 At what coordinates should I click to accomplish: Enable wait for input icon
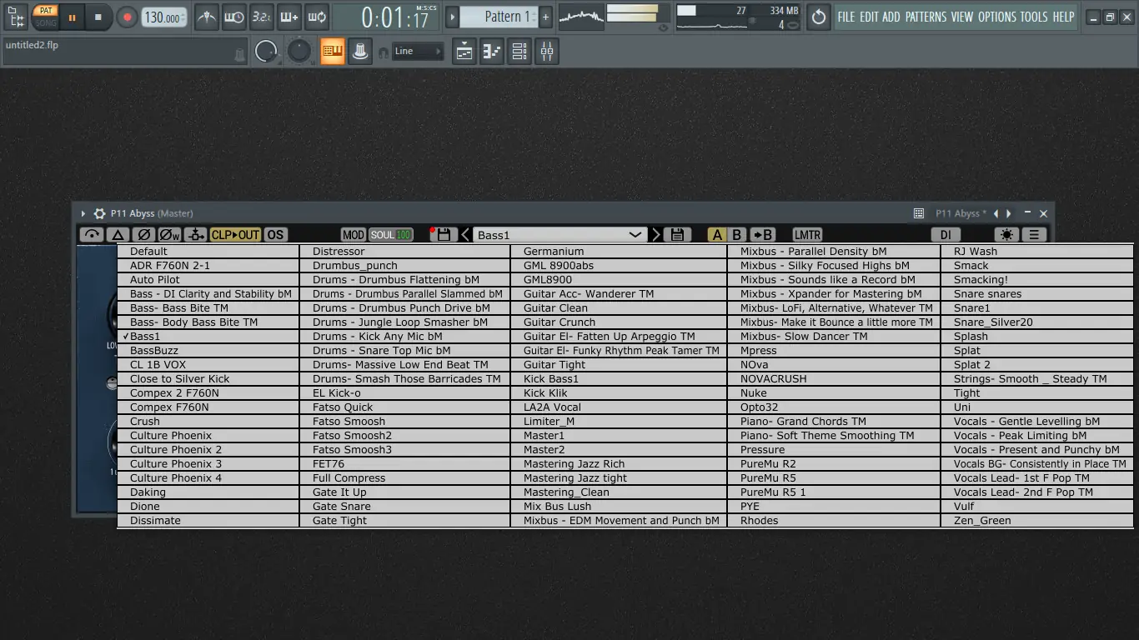(x=233, y=17)
